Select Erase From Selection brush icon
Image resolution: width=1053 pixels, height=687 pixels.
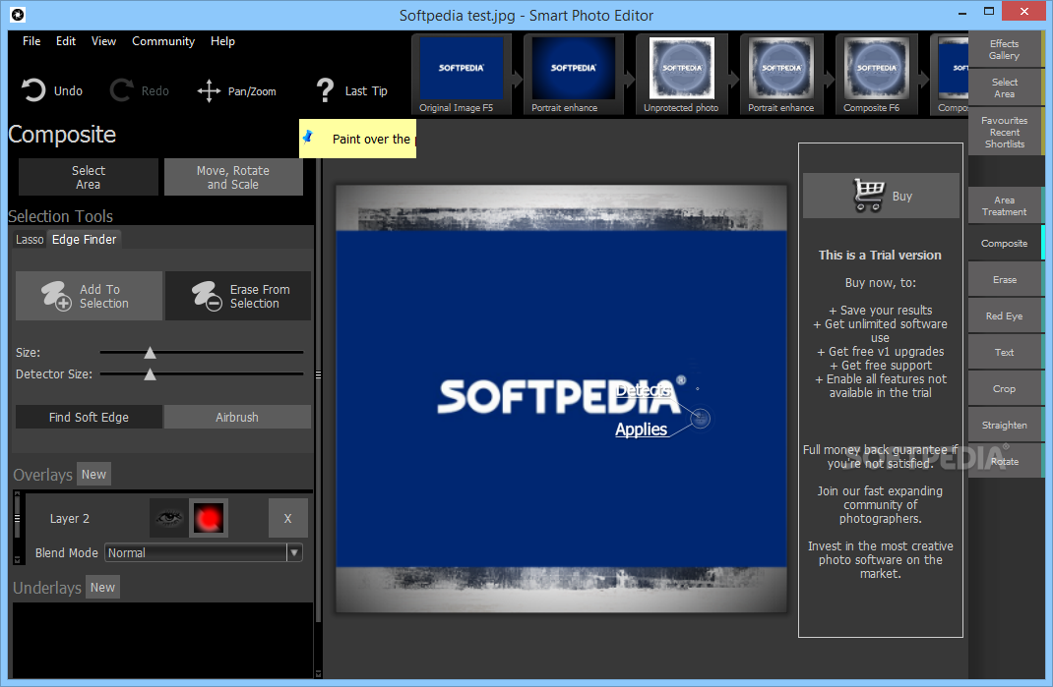click(x=207, y=296)
